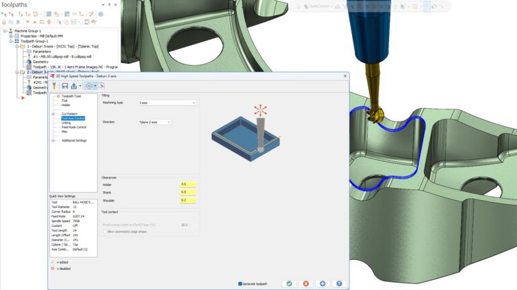Screen dimensions: 517x290
Task: Select Feed Rate Control page
Action: coord(73,127)
